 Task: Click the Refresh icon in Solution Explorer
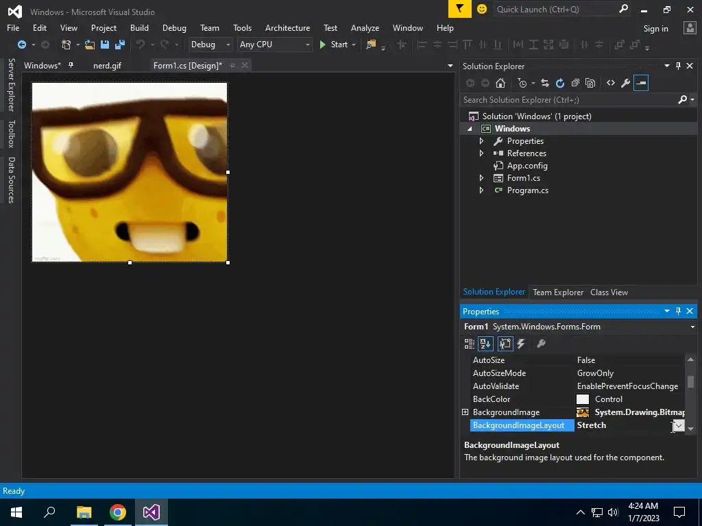tap(560, 83)
